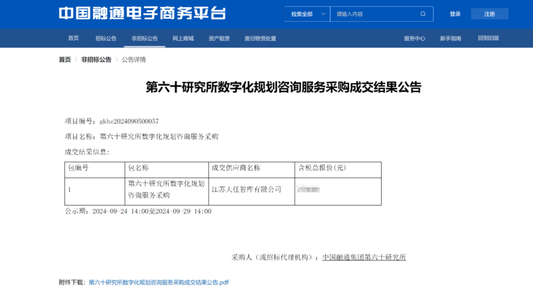The width and height of the screenshot is (533, 294).
Task: Click the 注册 register button
Action: pyautogui.click(x=490, y=14)
